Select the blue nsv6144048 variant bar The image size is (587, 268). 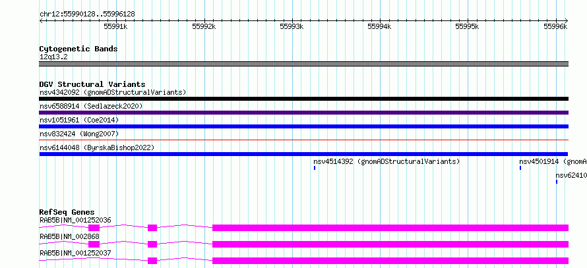[x=303, y=154]
